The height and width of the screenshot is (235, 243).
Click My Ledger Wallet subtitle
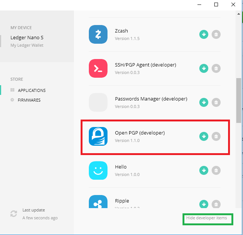(x=27, y=45)
